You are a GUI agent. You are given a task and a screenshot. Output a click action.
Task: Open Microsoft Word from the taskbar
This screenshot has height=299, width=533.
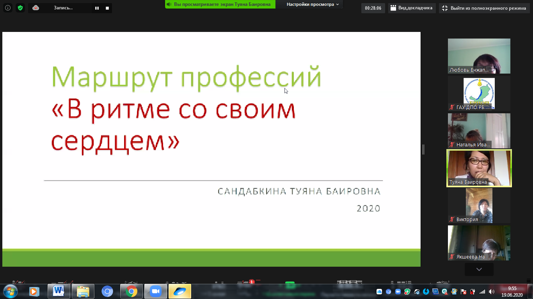(59, 291)
